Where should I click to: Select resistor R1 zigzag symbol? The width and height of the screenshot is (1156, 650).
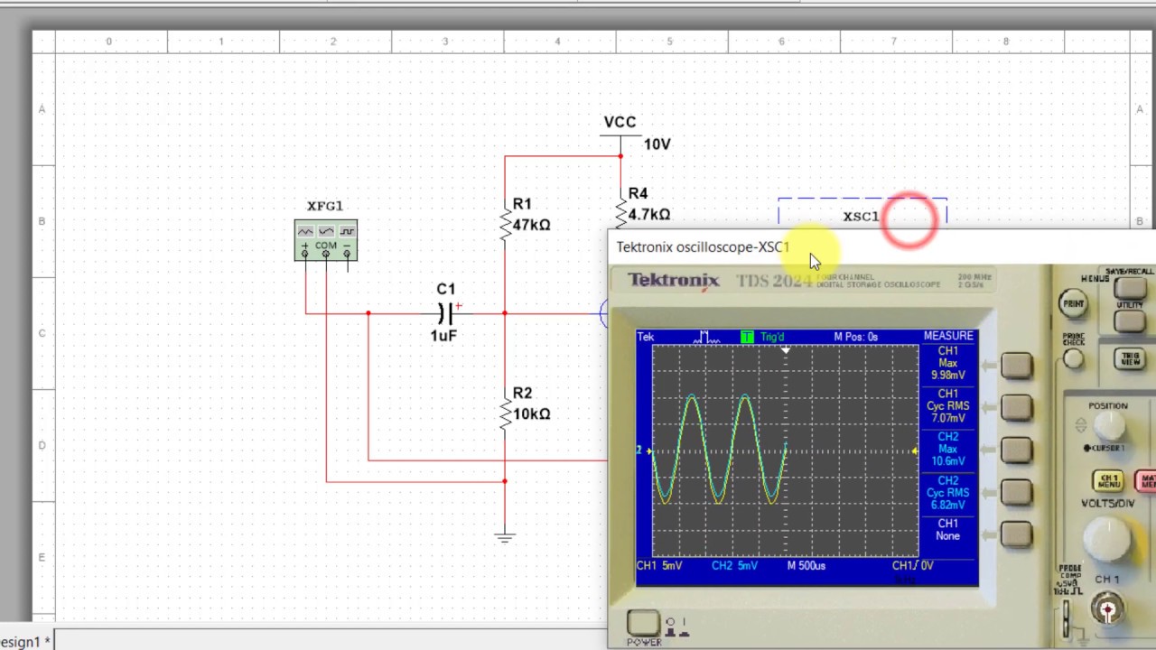505,224
